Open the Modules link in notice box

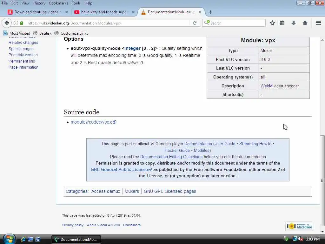(202, 150)
